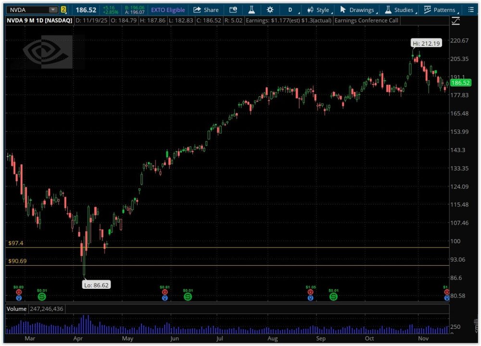The image size is (481, 346).
Task: Open the flask quick-study icon beside the gear
Action: [251, 10]
